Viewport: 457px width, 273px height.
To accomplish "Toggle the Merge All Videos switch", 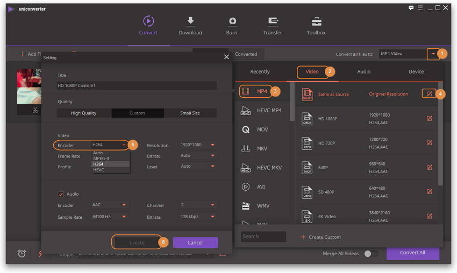I will pyautogui.click(x=371, y=254).
